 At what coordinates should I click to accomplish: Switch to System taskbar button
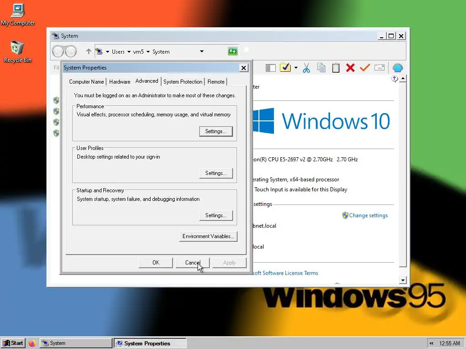pos(76,343)
